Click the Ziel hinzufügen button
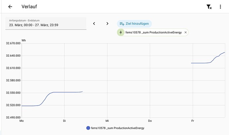Viewport: 229px width, 135px height. [x=134, y=24]
